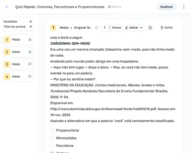Screen dimensions: 191x153
Task: Click the JOÃOZINHO-SEM-MEDO heading
Action: [70, 43]
